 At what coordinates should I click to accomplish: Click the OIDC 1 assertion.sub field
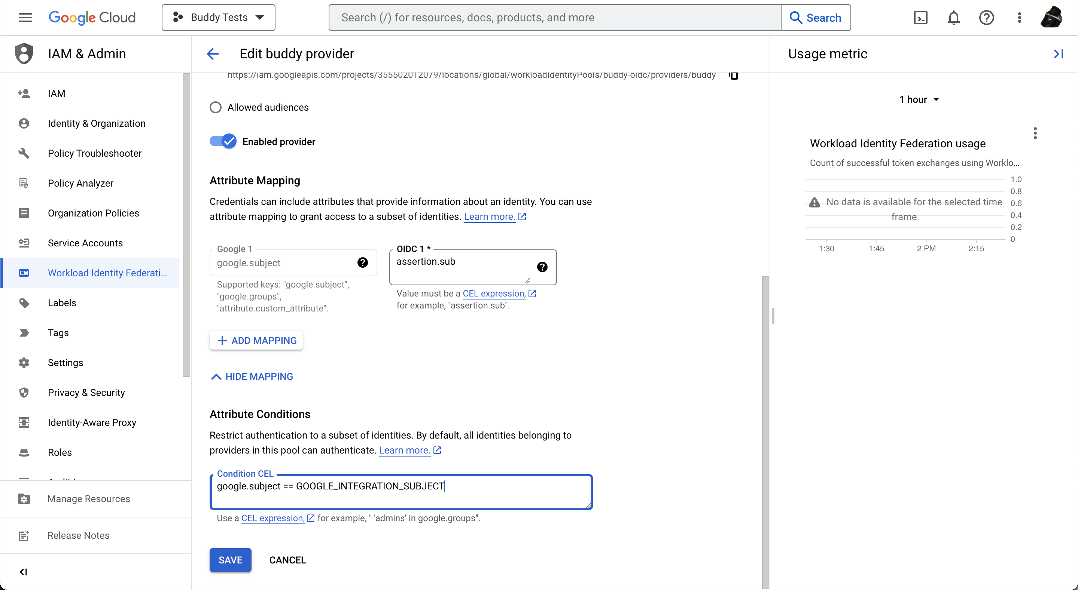pos(473,267)
